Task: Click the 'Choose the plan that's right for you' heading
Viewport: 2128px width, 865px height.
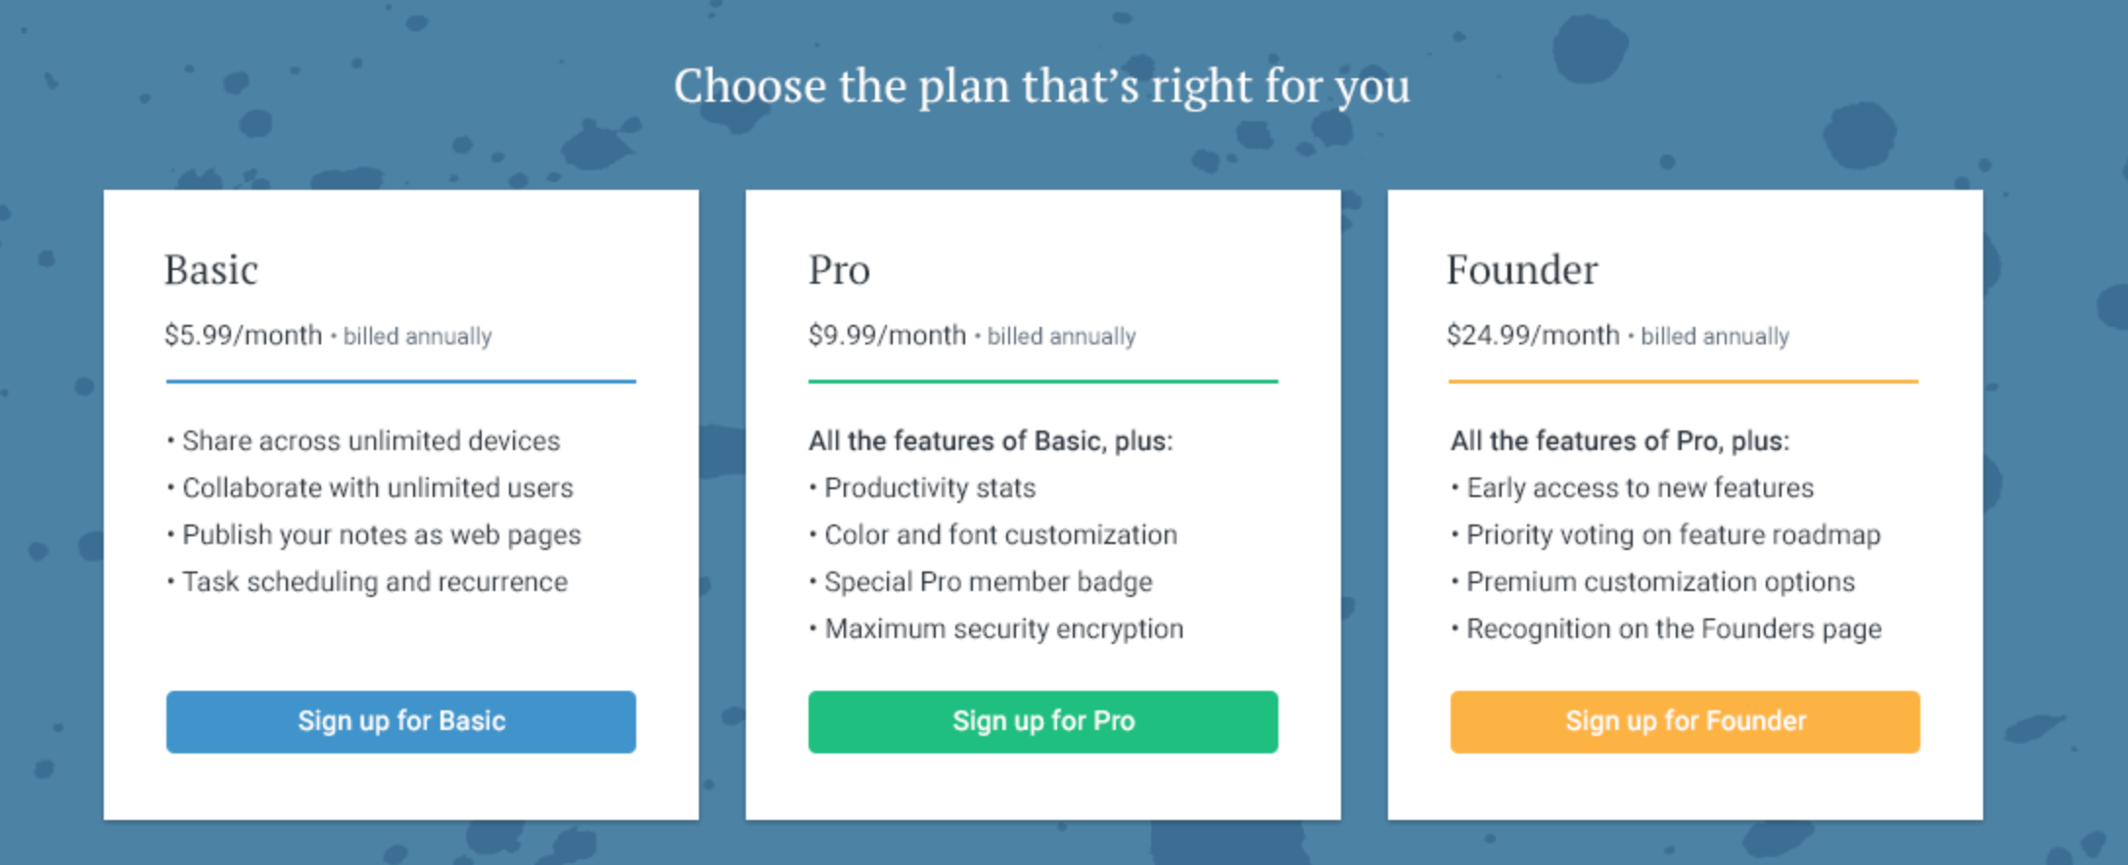Action: [x=1041, y=86]
